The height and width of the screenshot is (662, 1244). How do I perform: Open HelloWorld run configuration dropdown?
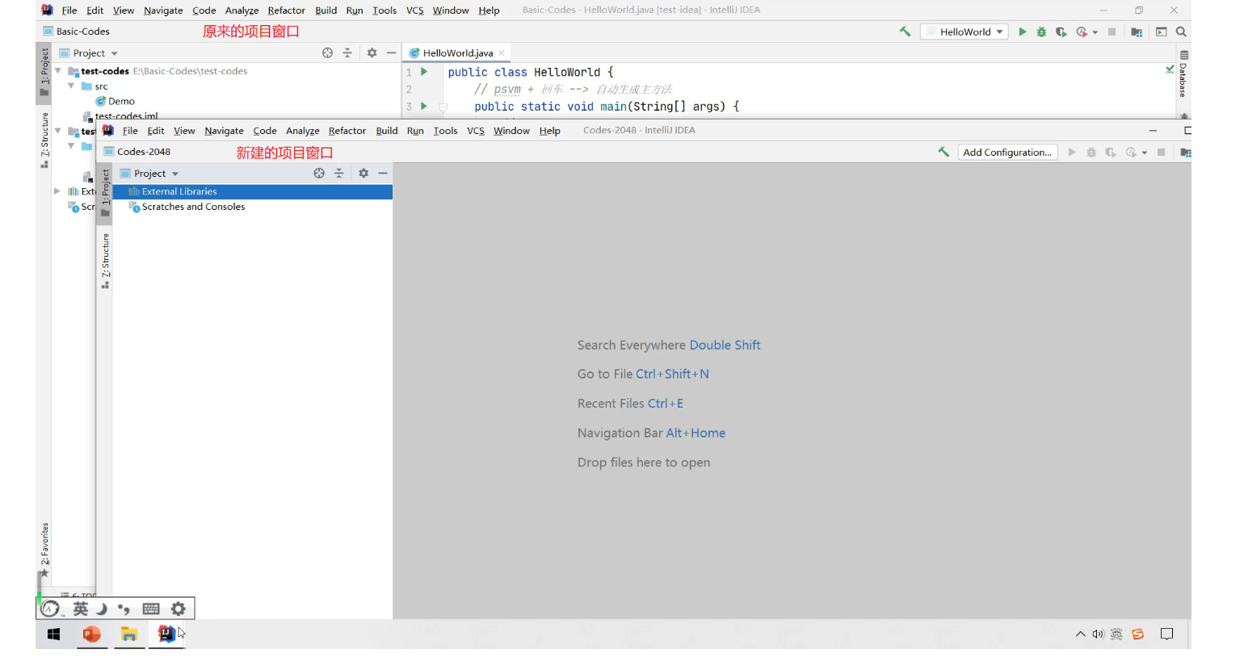964,31
